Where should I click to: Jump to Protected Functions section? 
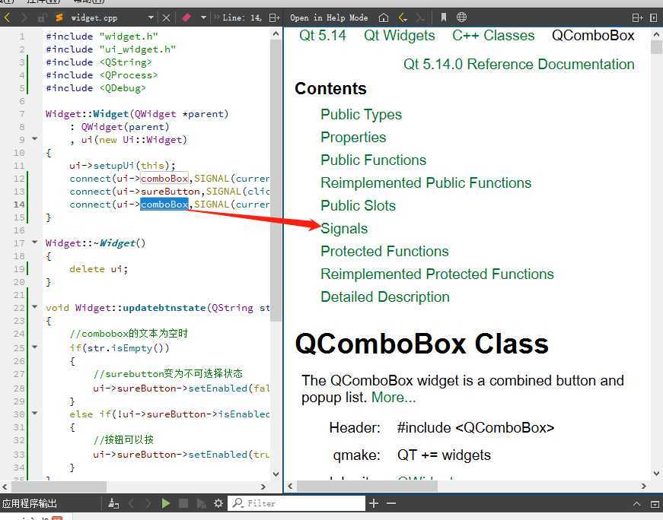384,252
